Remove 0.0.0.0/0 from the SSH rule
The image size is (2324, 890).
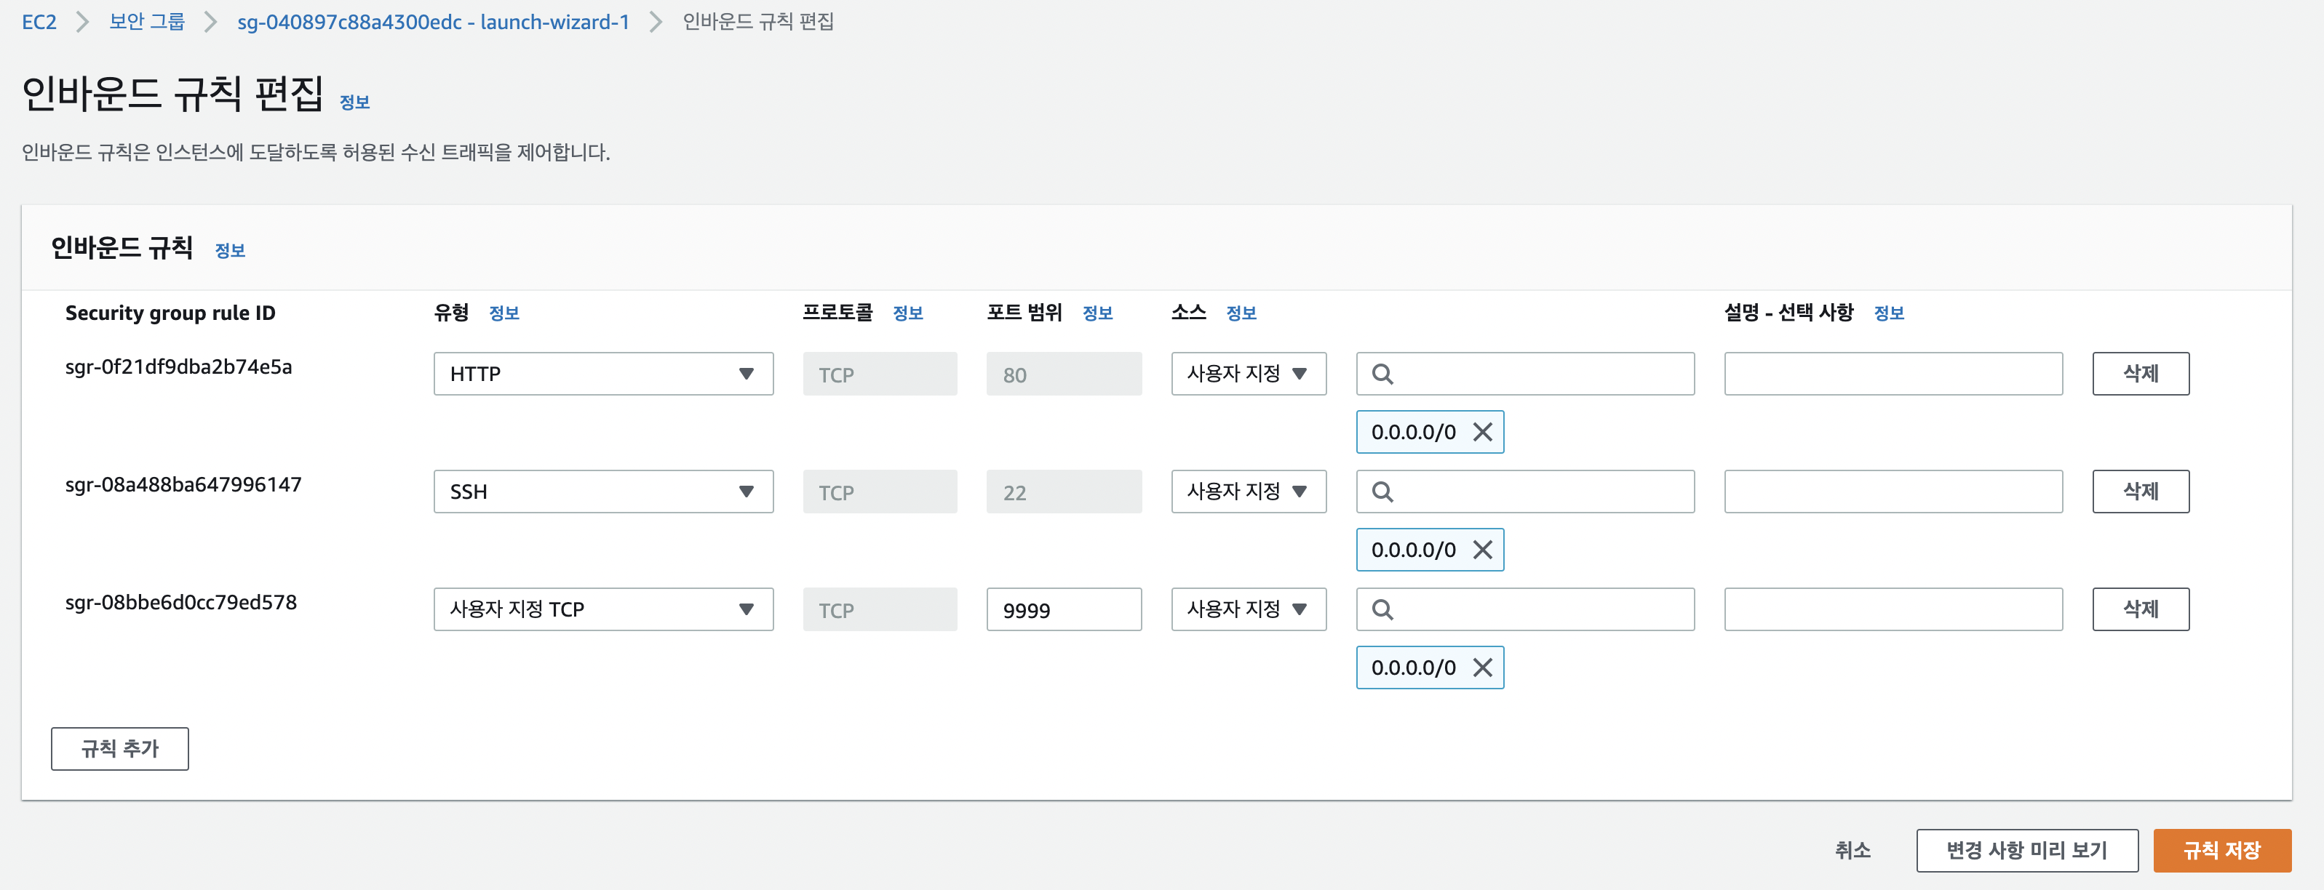[1482, 550]
